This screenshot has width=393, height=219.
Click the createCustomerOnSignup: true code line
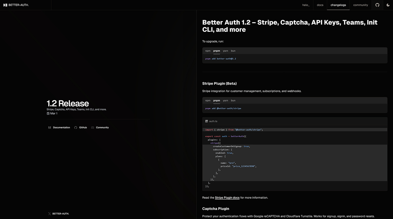[x=231, y=146]
